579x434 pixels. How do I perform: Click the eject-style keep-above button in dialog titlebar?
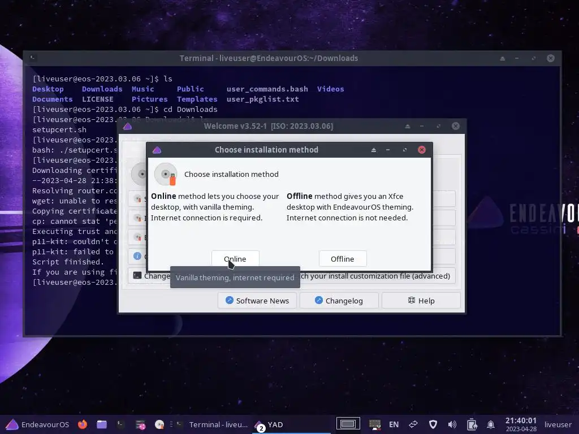coord(374,150)
